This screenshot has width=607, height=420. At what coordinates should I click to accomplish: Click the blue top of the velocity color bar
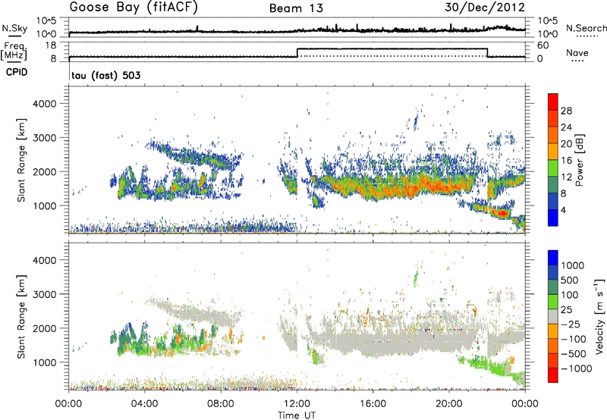(x=553, y=258)
